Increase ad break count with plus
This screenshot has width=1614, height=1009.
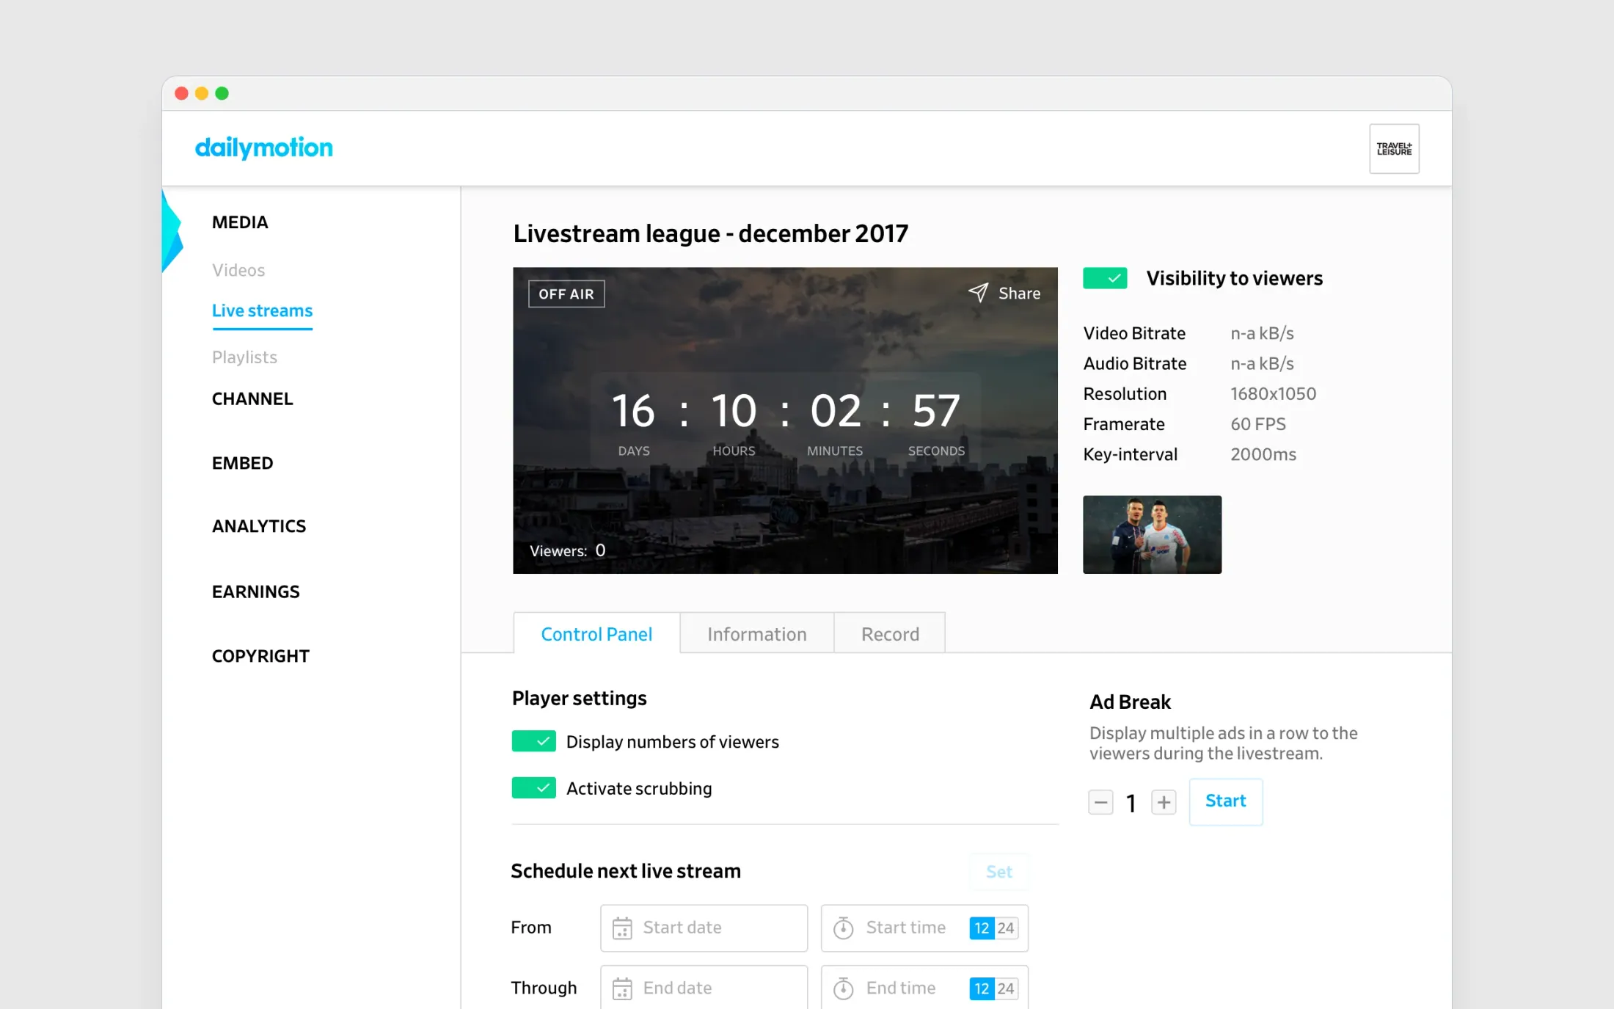pos(1164,803)
